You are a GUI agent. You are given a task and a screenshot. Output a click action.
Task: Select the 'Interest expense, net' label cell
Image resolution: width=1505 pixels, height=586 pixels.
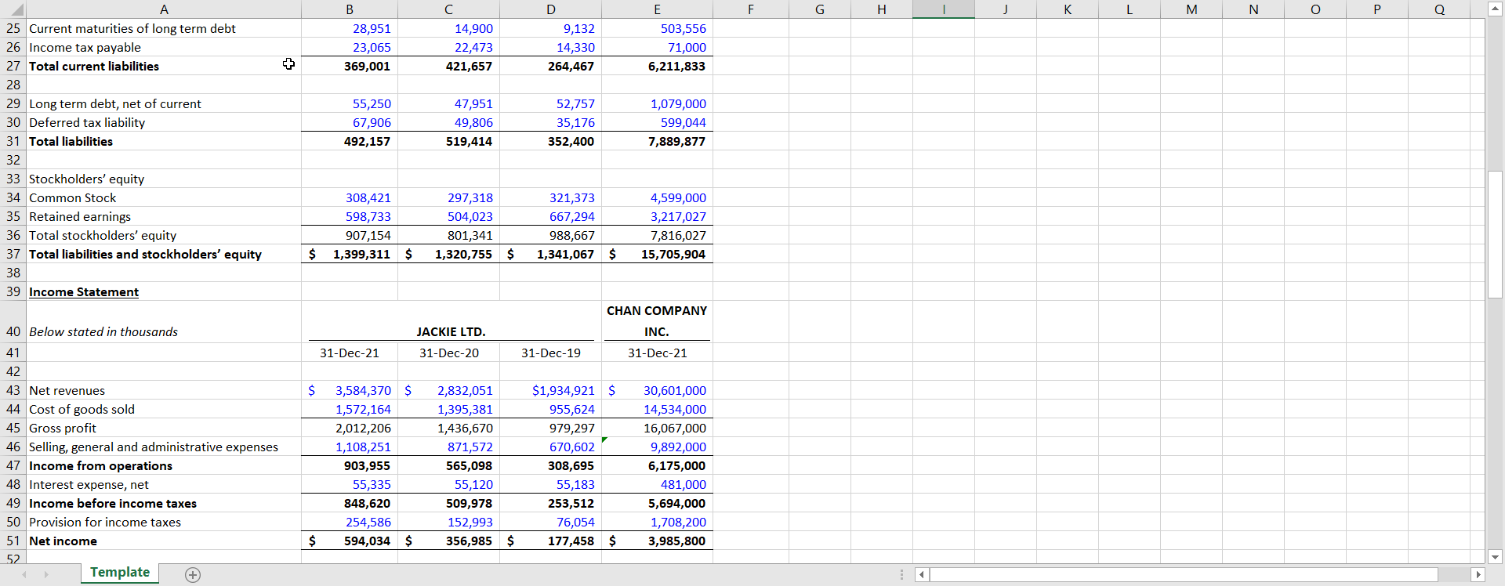pyautogui.click(x=164, y=484)
